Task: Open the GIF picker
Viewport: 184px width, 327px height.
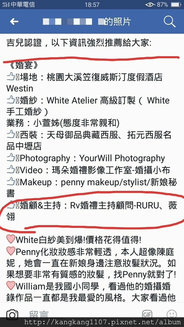Action: [147, 315]
